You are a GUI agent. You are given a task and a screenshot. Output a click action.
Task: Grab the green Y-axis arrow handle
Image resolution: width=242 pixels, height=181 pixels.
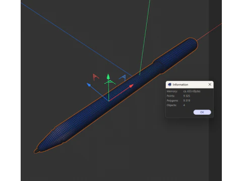(x=108, y=76)
